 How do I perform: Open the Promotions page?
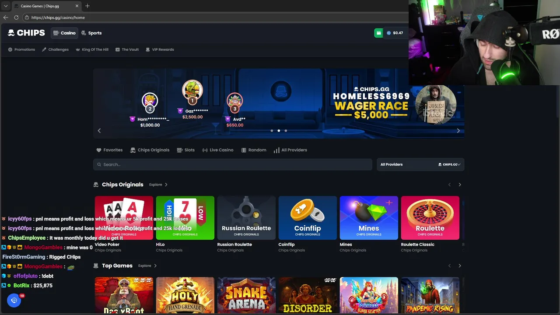[21, 49]
